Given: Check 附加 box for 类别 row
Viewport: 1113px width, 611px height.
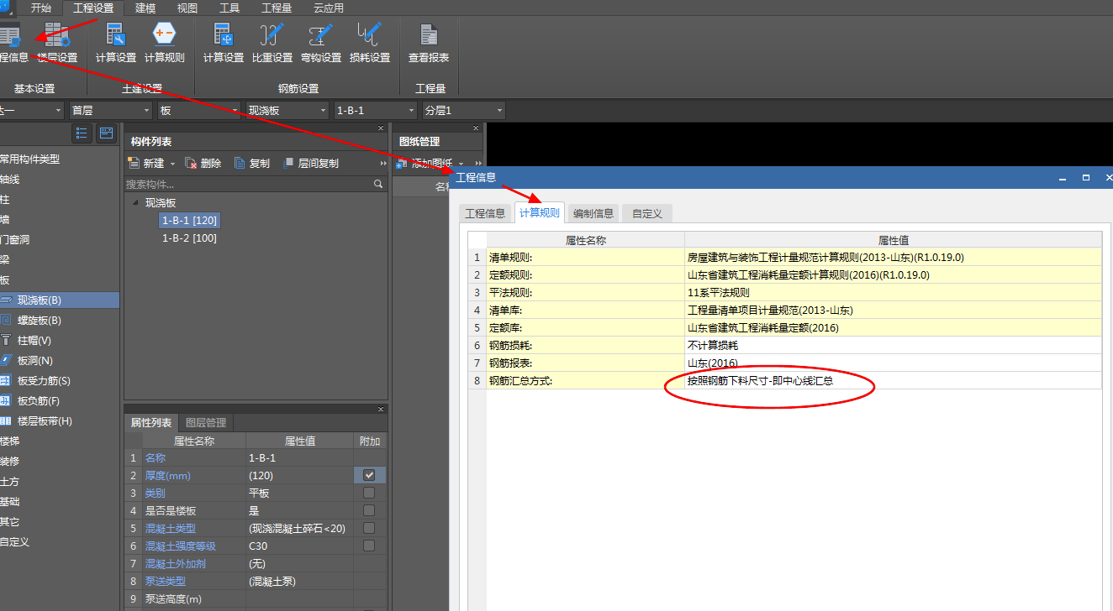Looking at the screenshot, I should (369, 493).
